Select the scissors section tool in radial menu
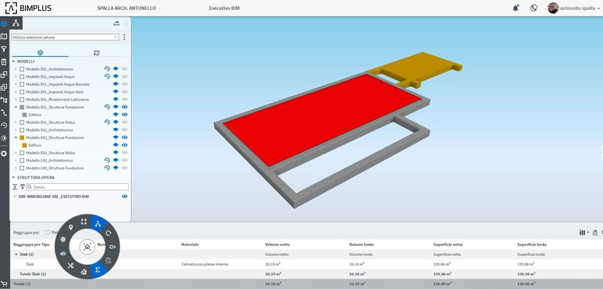603x289 pixels. pyautogui.click(x=71, y=265)
